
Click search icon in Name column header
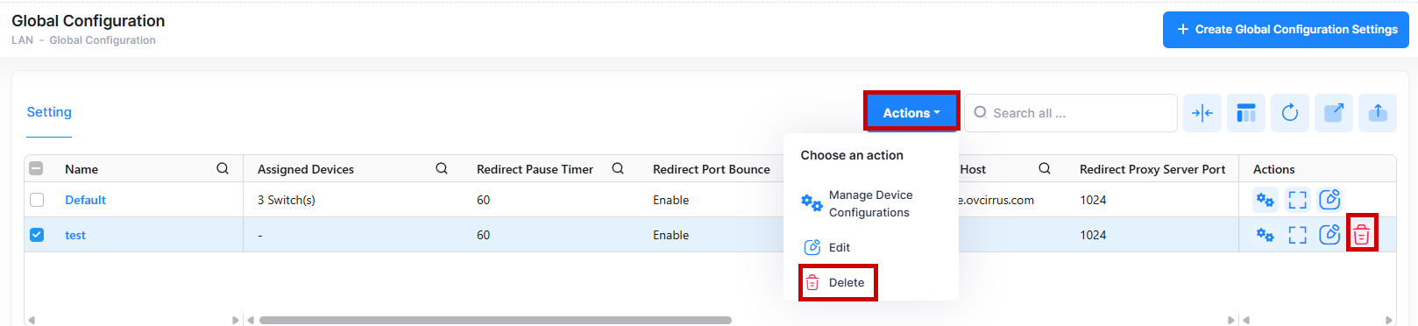223,168
